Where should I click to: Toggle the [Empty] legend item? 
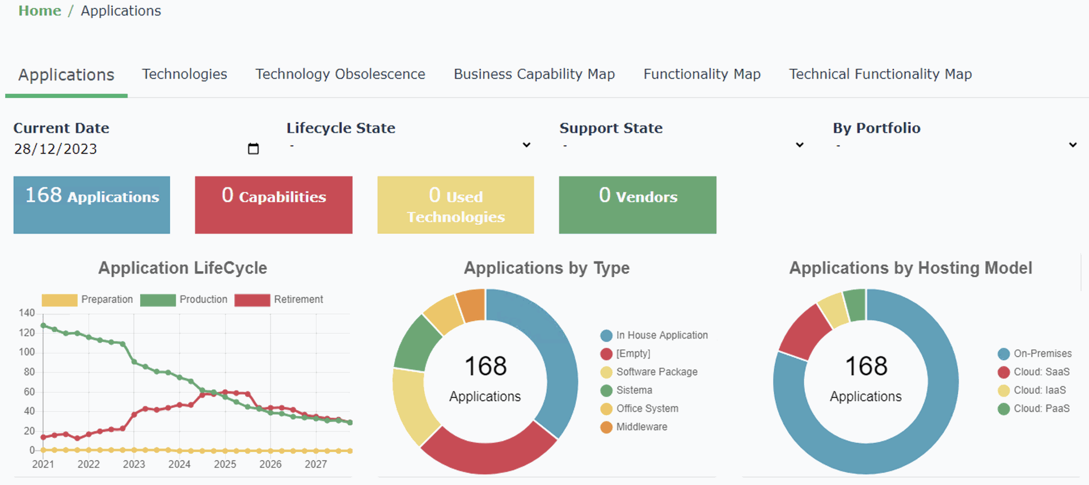tap(625, 353)
